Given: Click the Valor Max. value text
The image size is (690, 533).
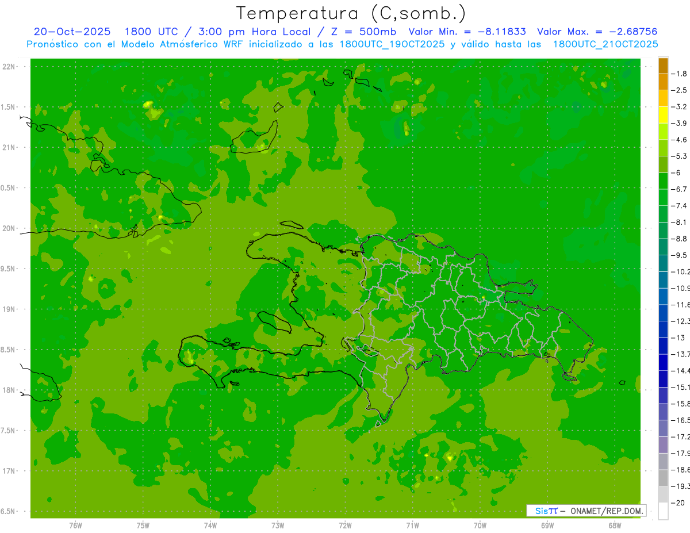Looking at the screenshot, I should pos(597,32).
